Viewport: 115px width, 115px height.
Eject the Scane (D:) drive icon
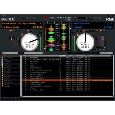pos(19,66)
